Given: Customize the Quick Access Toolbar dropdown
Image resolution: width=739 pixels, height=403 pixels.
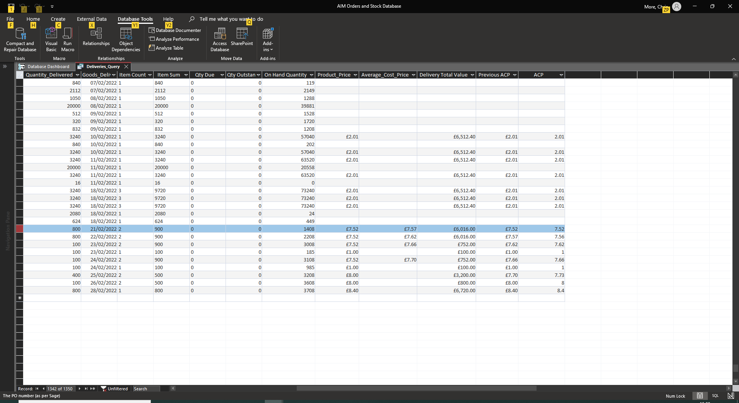Looking at the screenshot, I should (x=52, y=7).
